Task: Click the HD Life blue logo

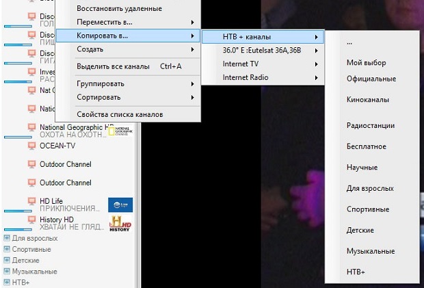Action: pos(120,205)
